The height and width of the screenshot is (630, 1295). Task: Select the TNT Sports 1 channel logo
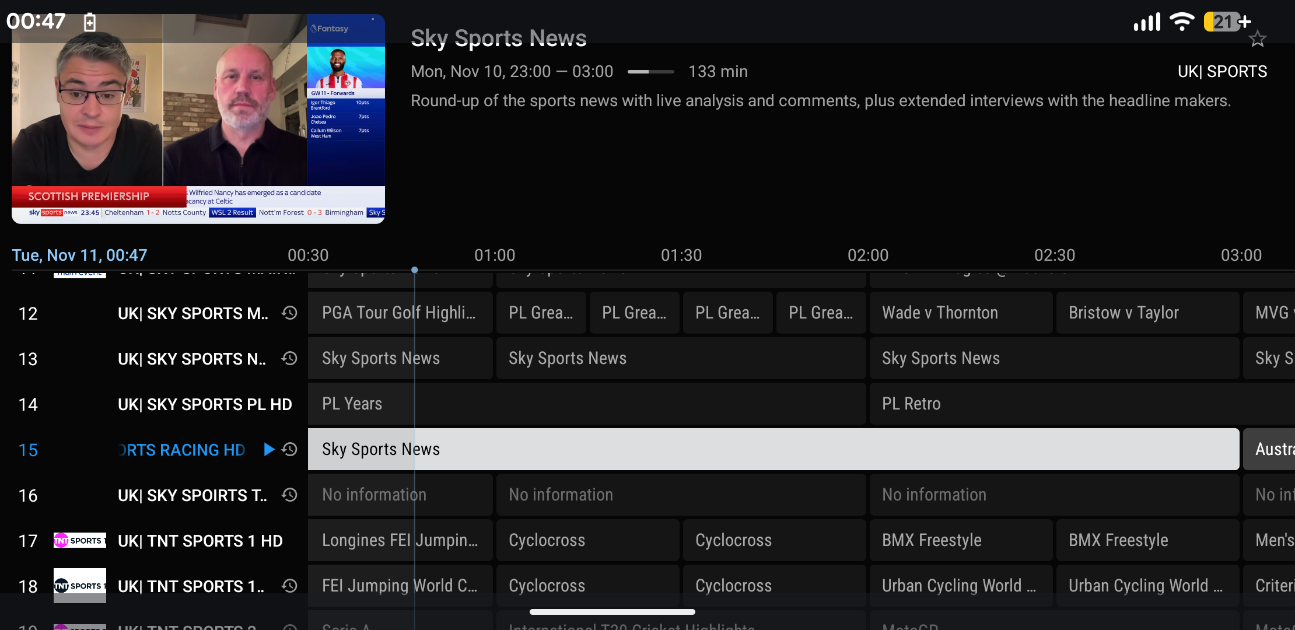80,541
